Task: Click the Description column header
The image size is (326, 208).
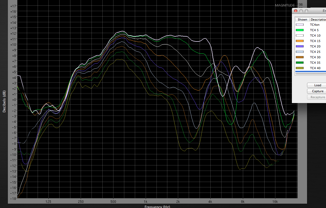Action: click(x=318, y=20)
